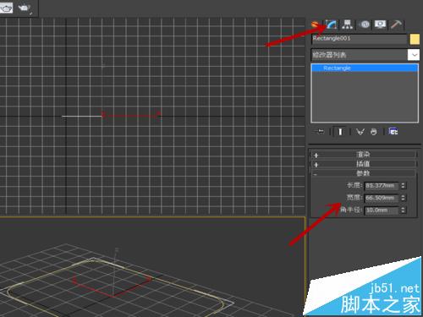The height and width of the screenshot is (317, 423).
Task: Click the 角半径 value field
Action: click(382, 210)
